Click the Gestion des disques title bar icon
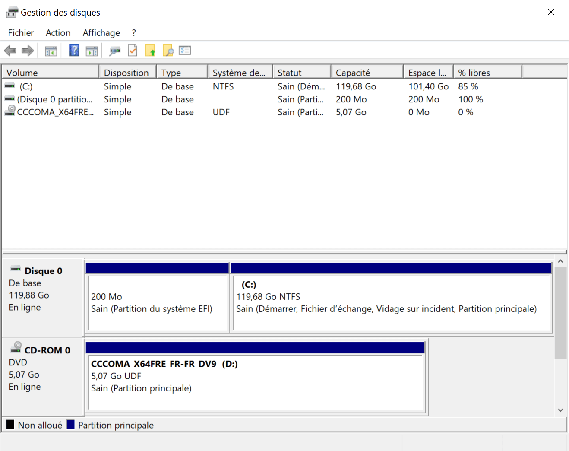Viewport: 569px width, 451px height. (12, 12)
